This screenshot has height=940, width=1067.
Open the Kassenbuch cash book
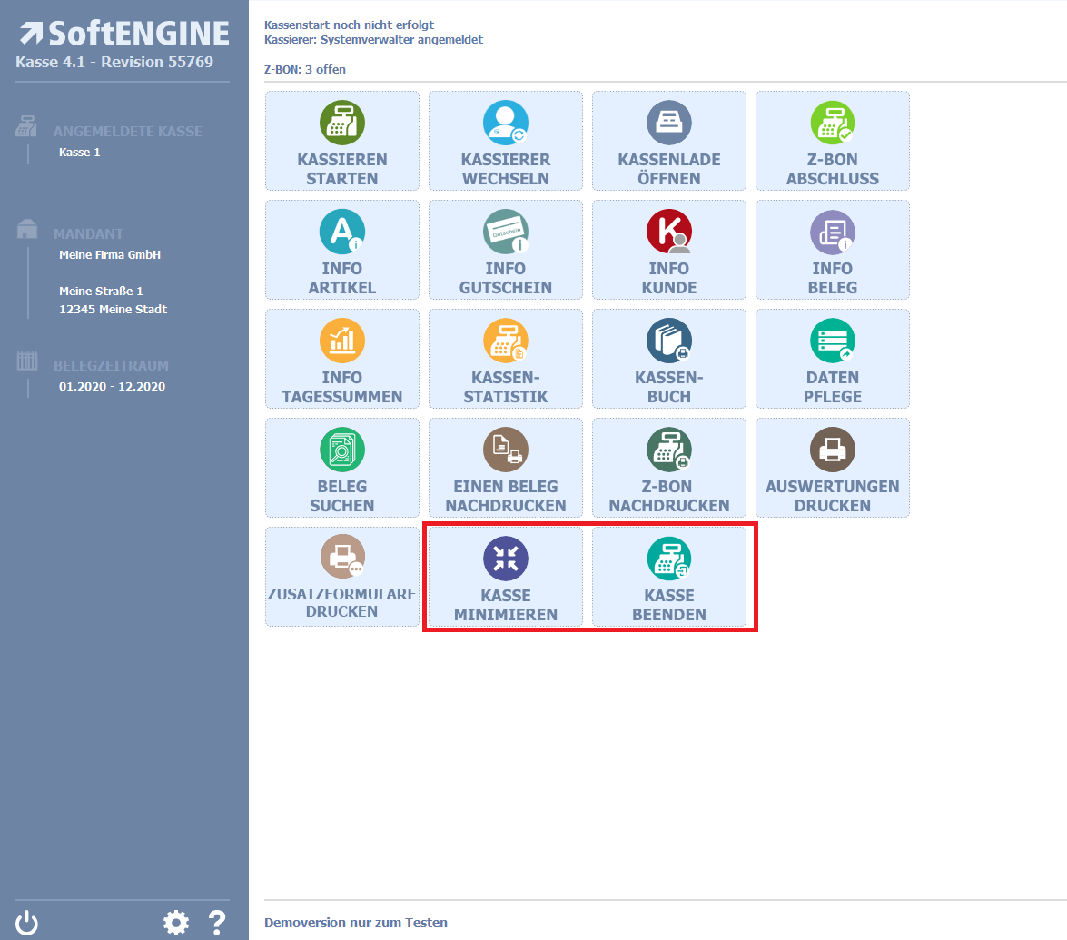click(669, 359)
